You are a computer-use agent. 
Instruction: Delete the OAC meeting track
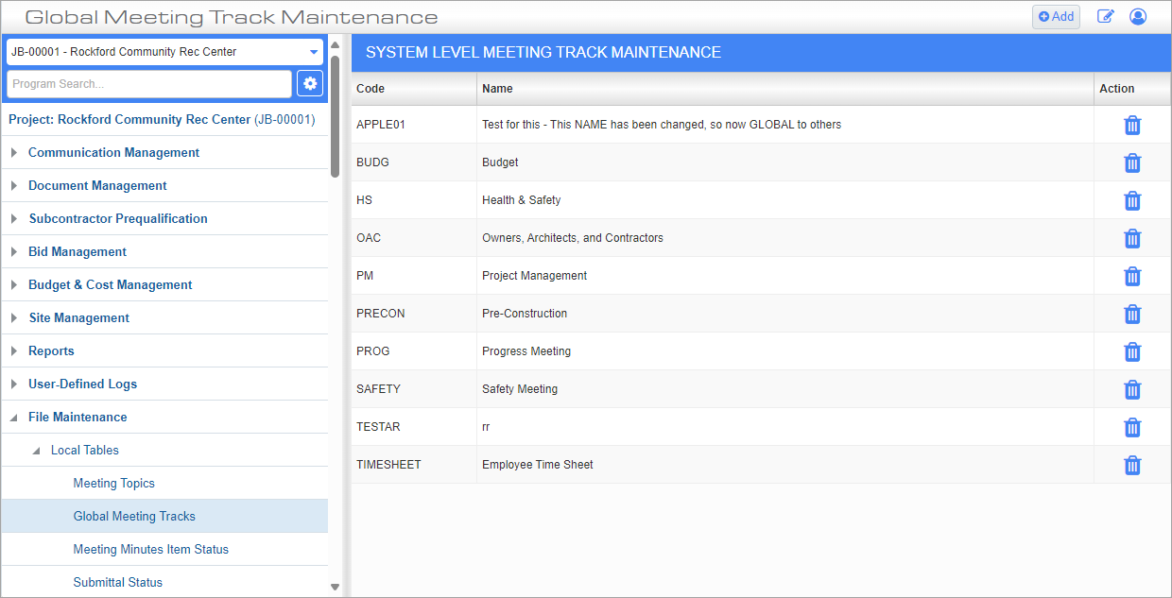(x=1132, y=238)
